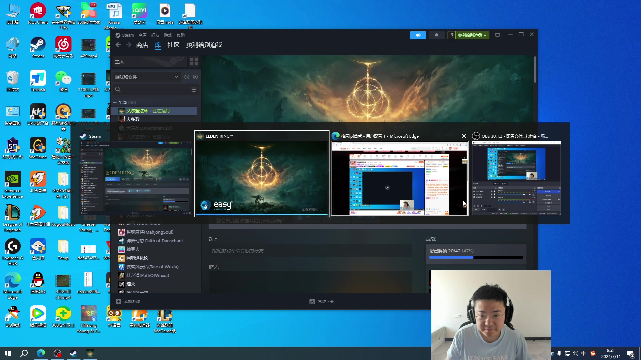The width and height of the screenshot is (641, 360).
Task: Click ready-to-play filter icon in library
Action: 195,77
